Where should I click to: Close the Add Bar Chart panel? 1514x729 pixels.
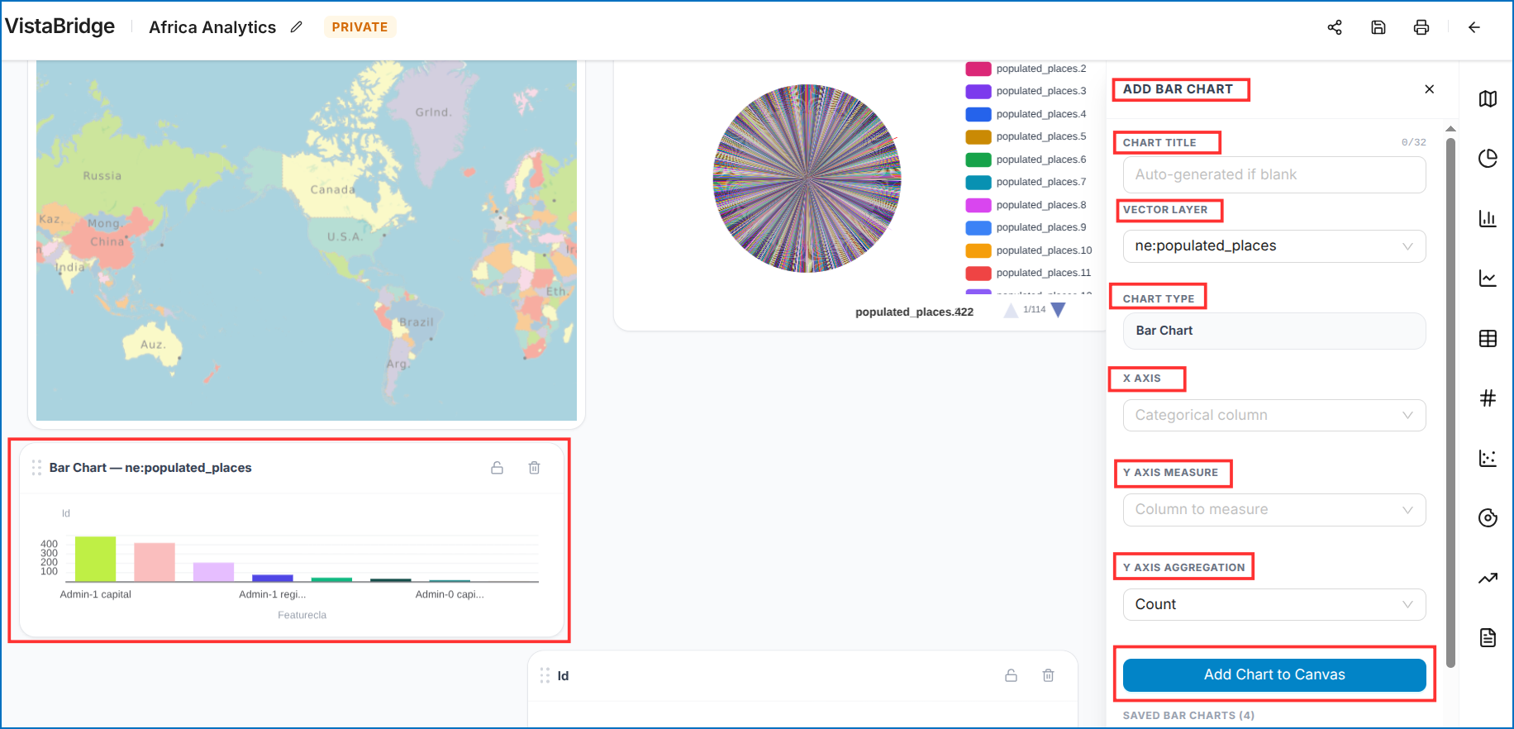click(x=1430, y=89)
